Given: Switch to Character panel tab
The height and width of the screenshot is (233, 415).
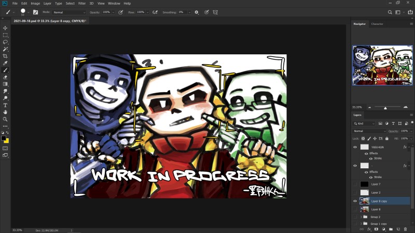Looking at the screenshot, I should click(x=377, y=24).
